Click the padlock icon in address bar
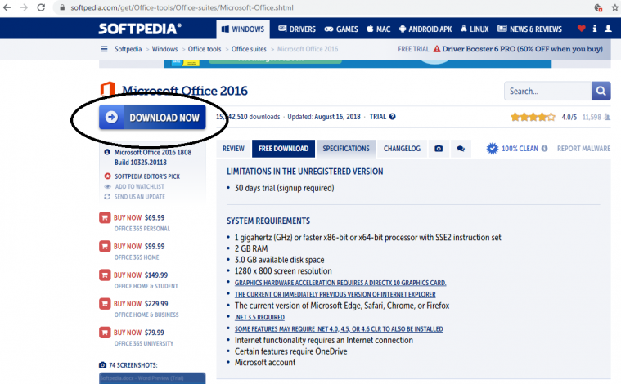Screen dimensions: 621x384 pos(62,7)
